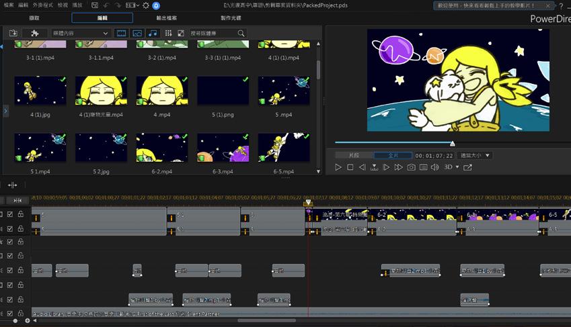Click the seek-by marker button
This screenshot has width=571, height=327.
[374, 167]
